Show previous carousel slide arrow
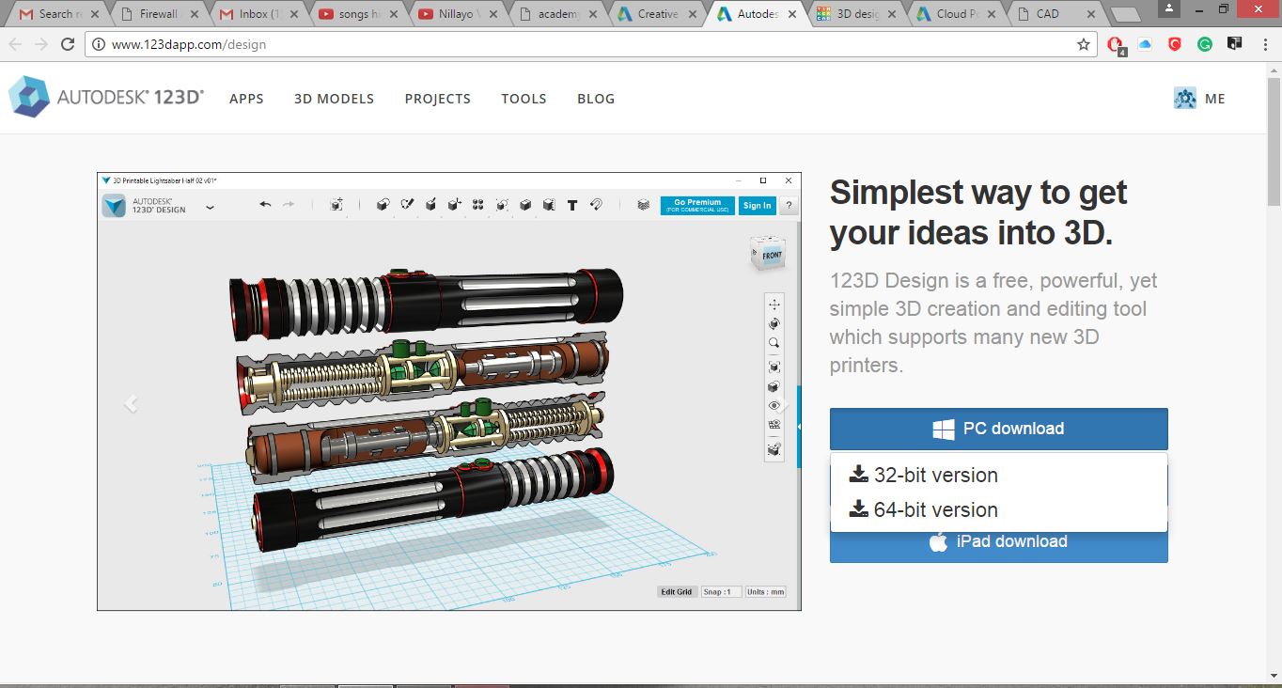Screen dimensions: 1282x688 (x=131, y=404)
